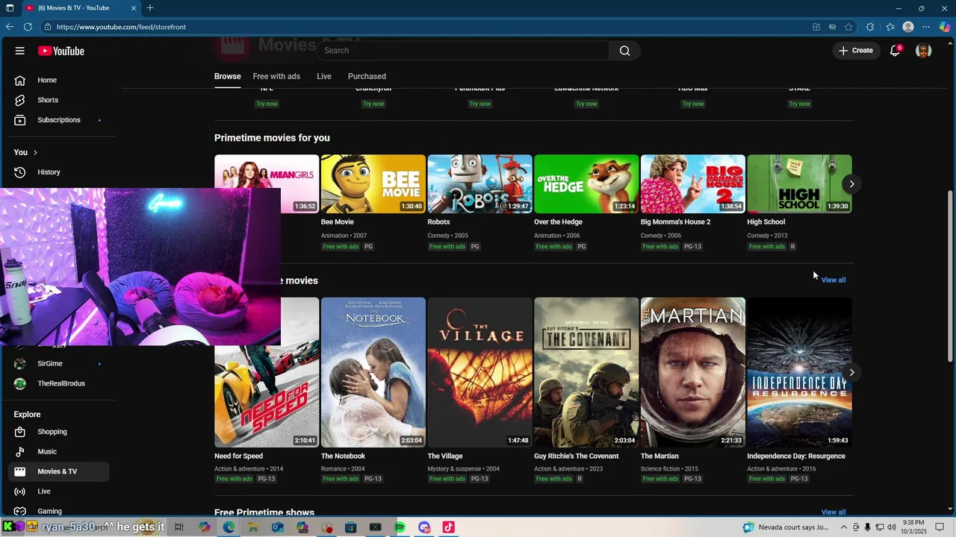The width and height of the screenshot is (956, 537).
Task: Open the YouTube hamburger guide menu
Action: pyautogui.click(x=19, y=51)
